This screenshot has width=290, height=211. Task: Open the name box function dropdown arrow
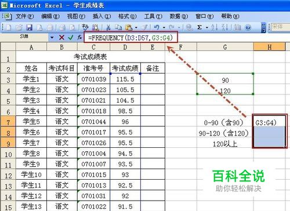[52, 37]
